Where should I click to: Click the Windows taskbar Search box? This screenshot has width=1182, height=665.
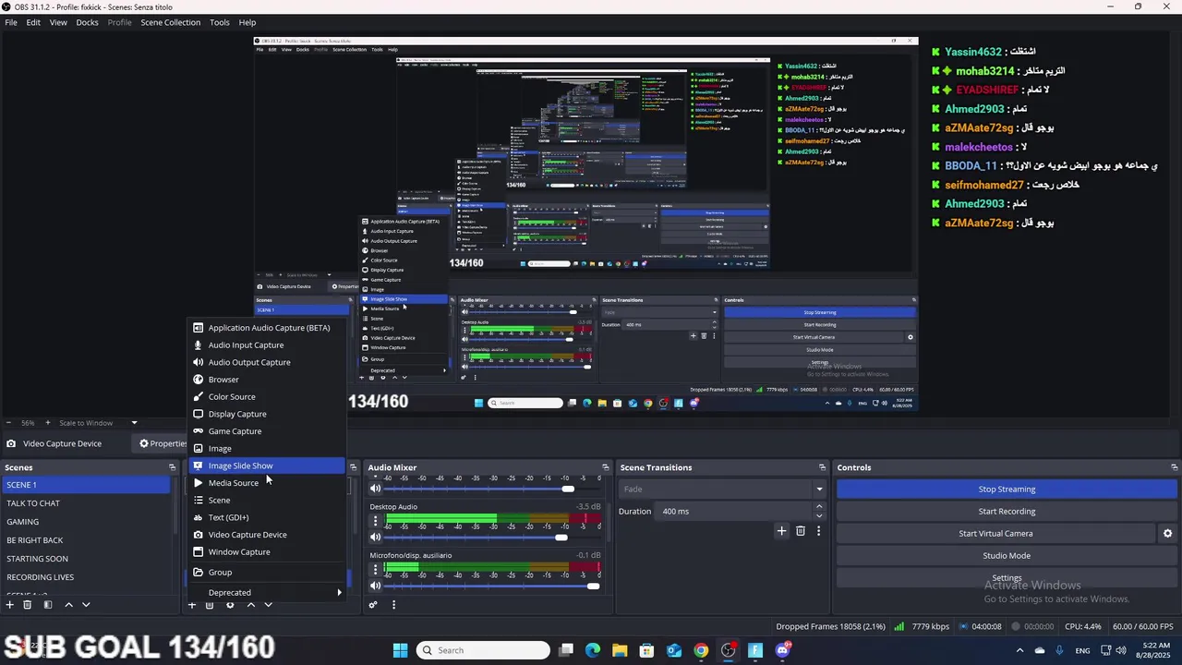483,650
